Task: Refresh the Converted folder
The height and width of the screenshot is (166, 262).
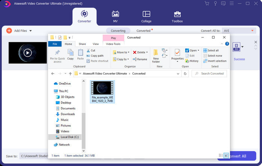Action: click(185, 73)
